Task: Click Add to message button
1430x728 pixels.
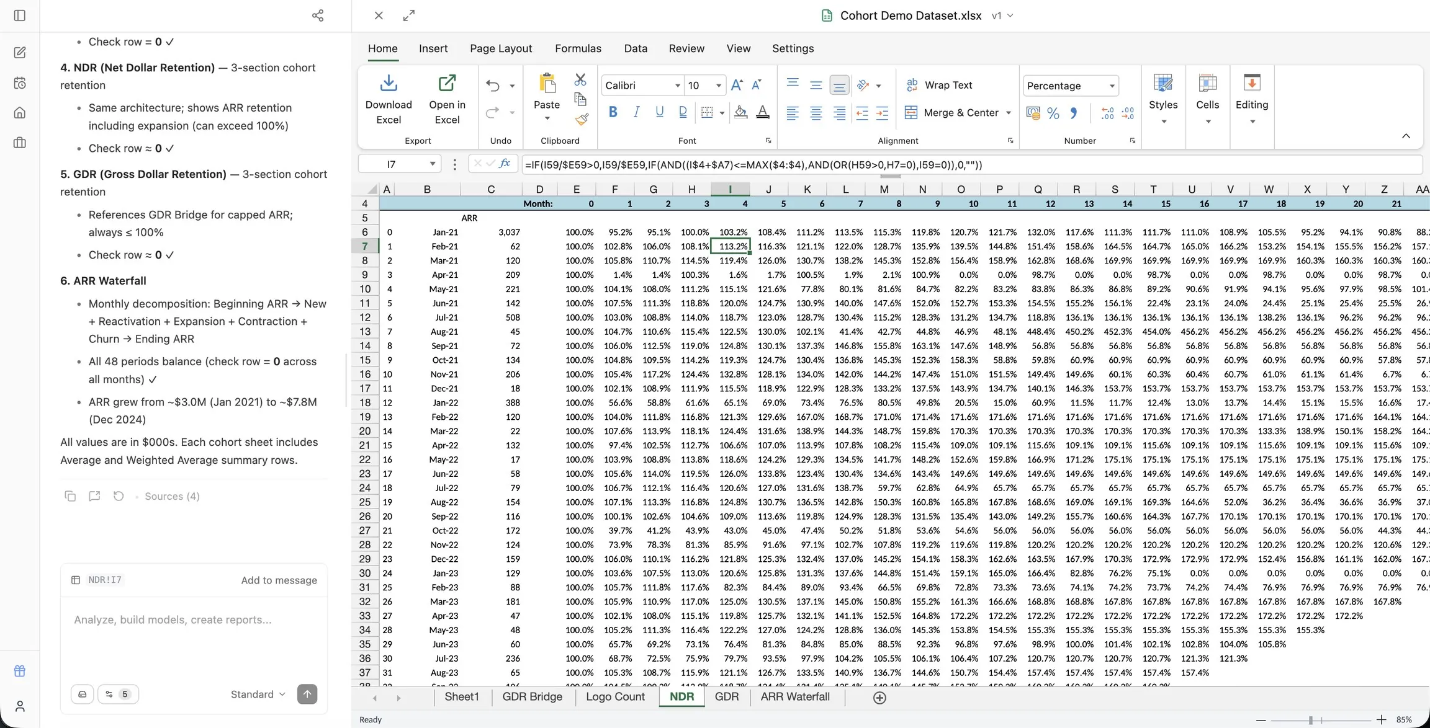Action: point(279,580)
